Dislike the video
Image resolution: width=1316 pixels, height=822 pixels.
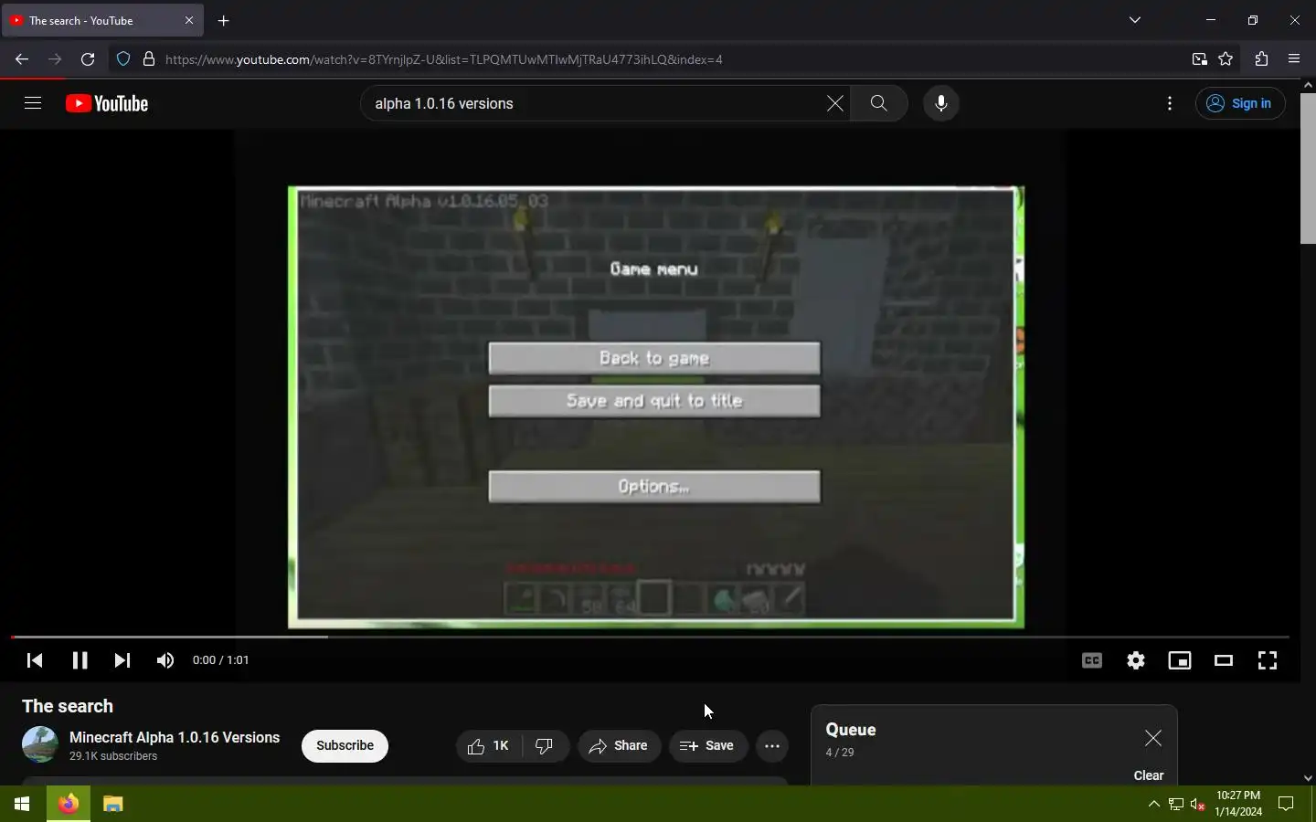pyautogui.click(x=546, y=746)
